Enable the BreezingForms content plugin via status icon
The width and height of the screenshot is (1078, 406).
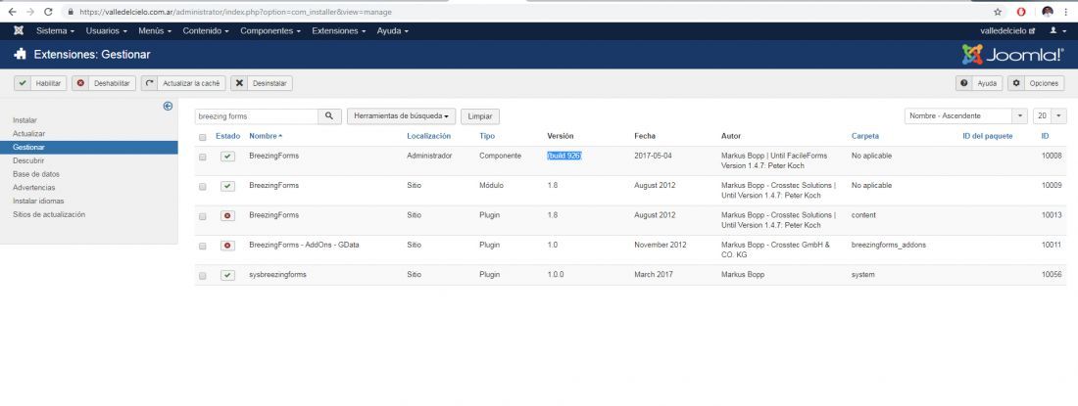click(227, 215)
